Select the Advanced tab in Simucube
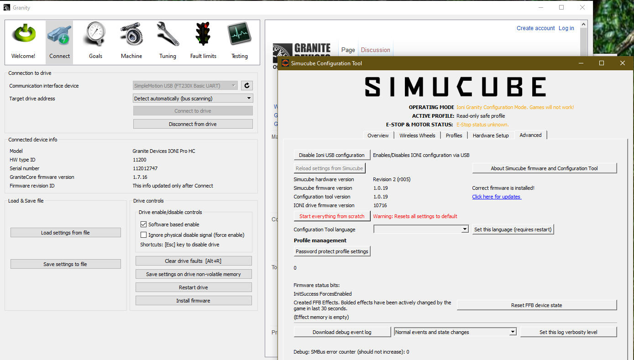The width and height of the screenshot is (634, 360). (x=530, y=135)
